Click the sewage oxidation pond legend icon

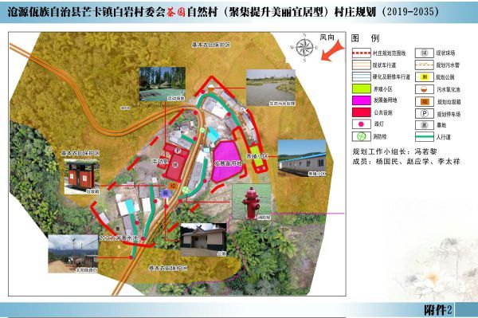pyautogui.click(x=424, y=89)
